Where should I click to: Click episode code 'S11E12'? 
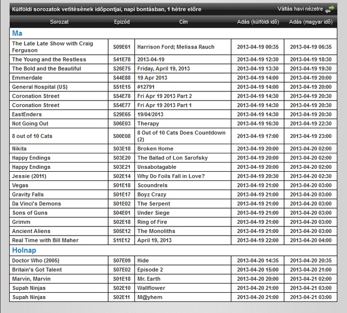[x=121, y=240]
